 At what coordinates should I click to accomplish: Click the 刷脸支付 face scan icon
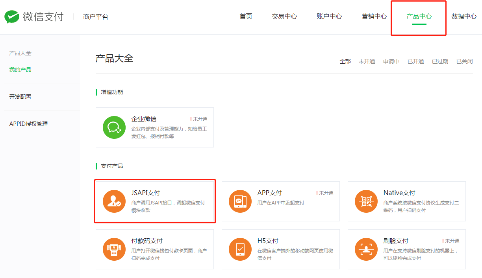click(366, 249)
